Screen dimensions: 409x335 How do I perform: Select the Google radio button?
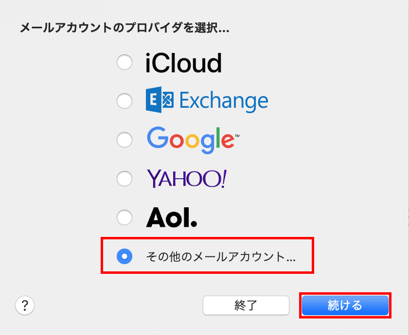tap(124, 140)
